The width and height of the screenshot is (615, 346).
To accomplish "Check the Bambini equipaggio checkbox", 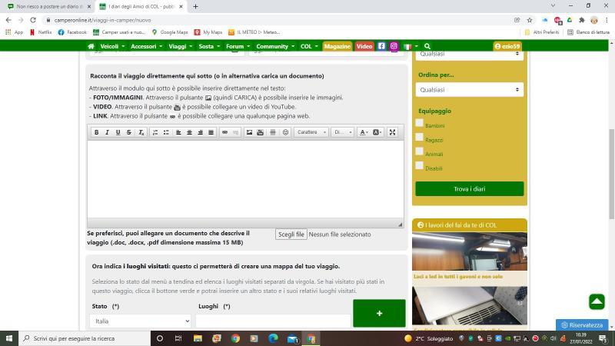I will [419, 123].
